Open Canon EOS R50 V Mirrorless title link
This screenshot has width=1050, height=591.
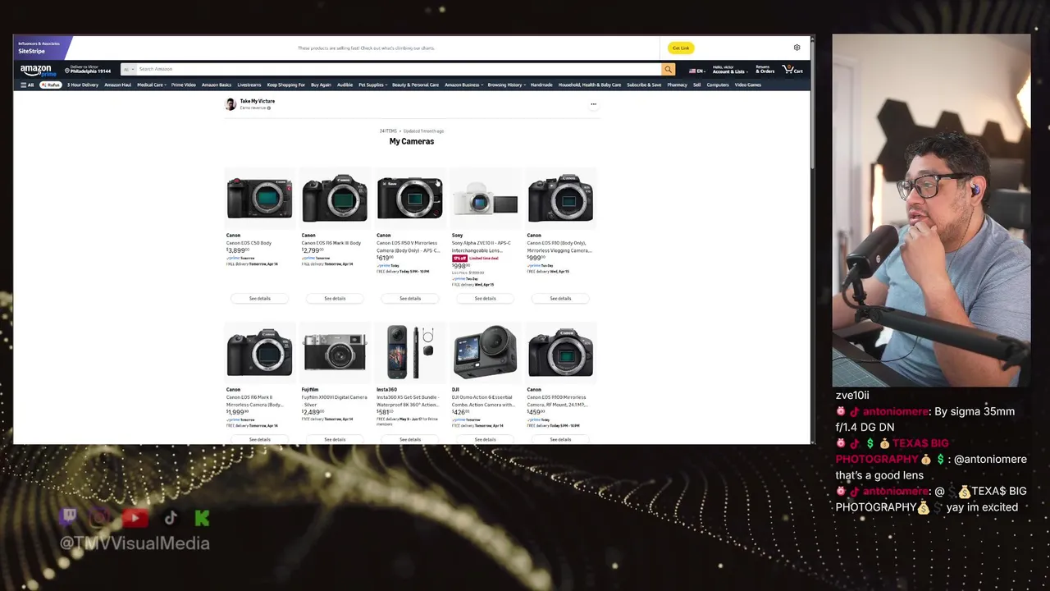(409, 246)
